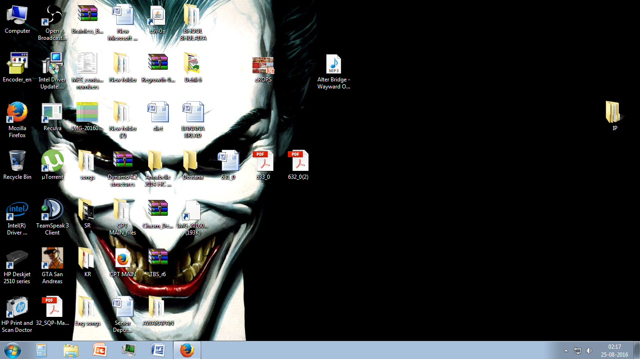Select the folder named New folder
Viewport: 640px width, 359px height.
pos(123,68)
